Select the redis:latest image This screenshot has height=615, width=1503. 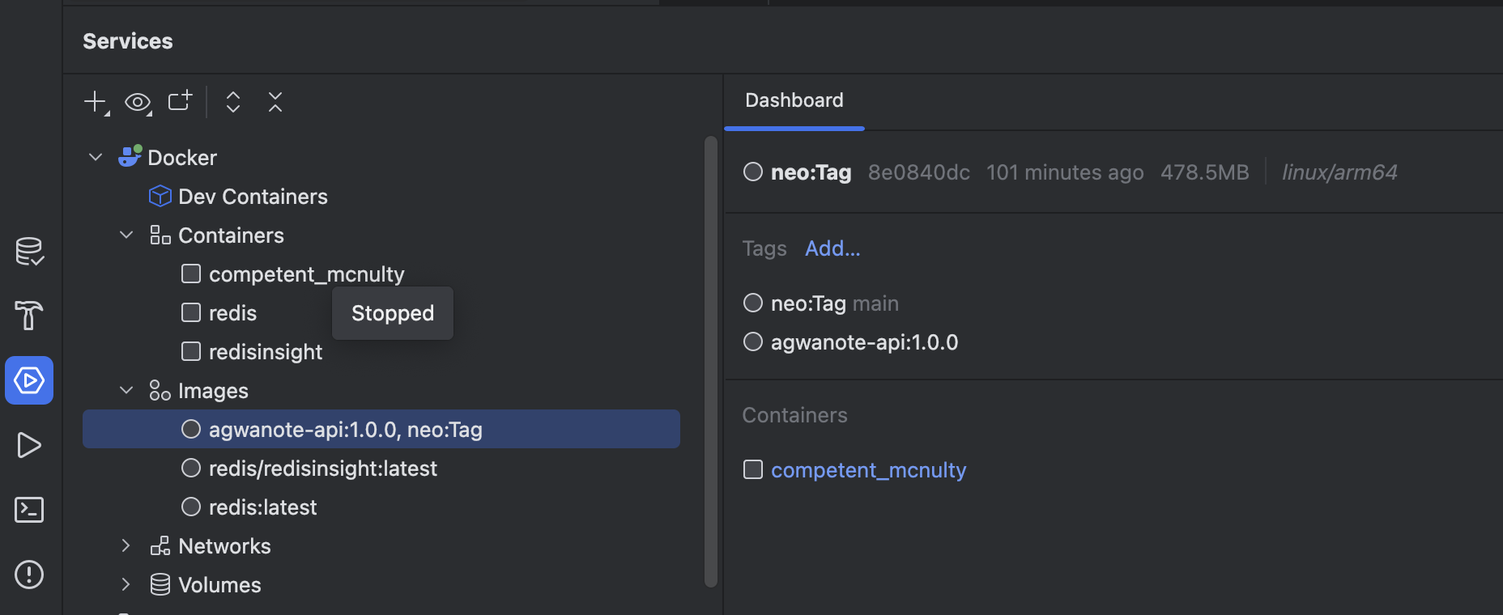(x=262, y=507)
